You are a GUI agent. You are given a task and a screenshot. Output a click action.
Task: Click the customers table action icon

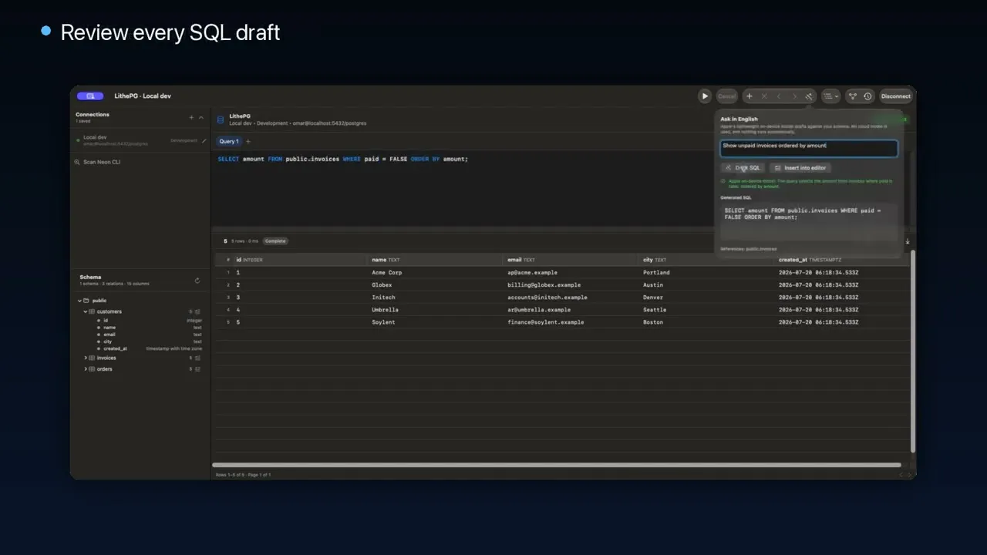coord(197,311)
